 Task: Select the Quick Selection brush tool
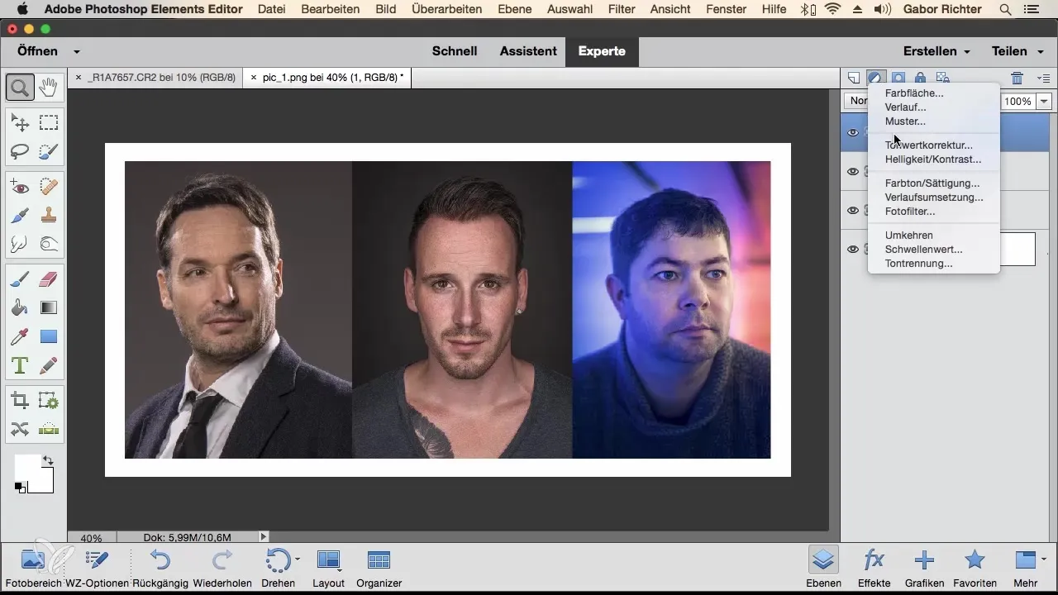(x=49, y=150)
